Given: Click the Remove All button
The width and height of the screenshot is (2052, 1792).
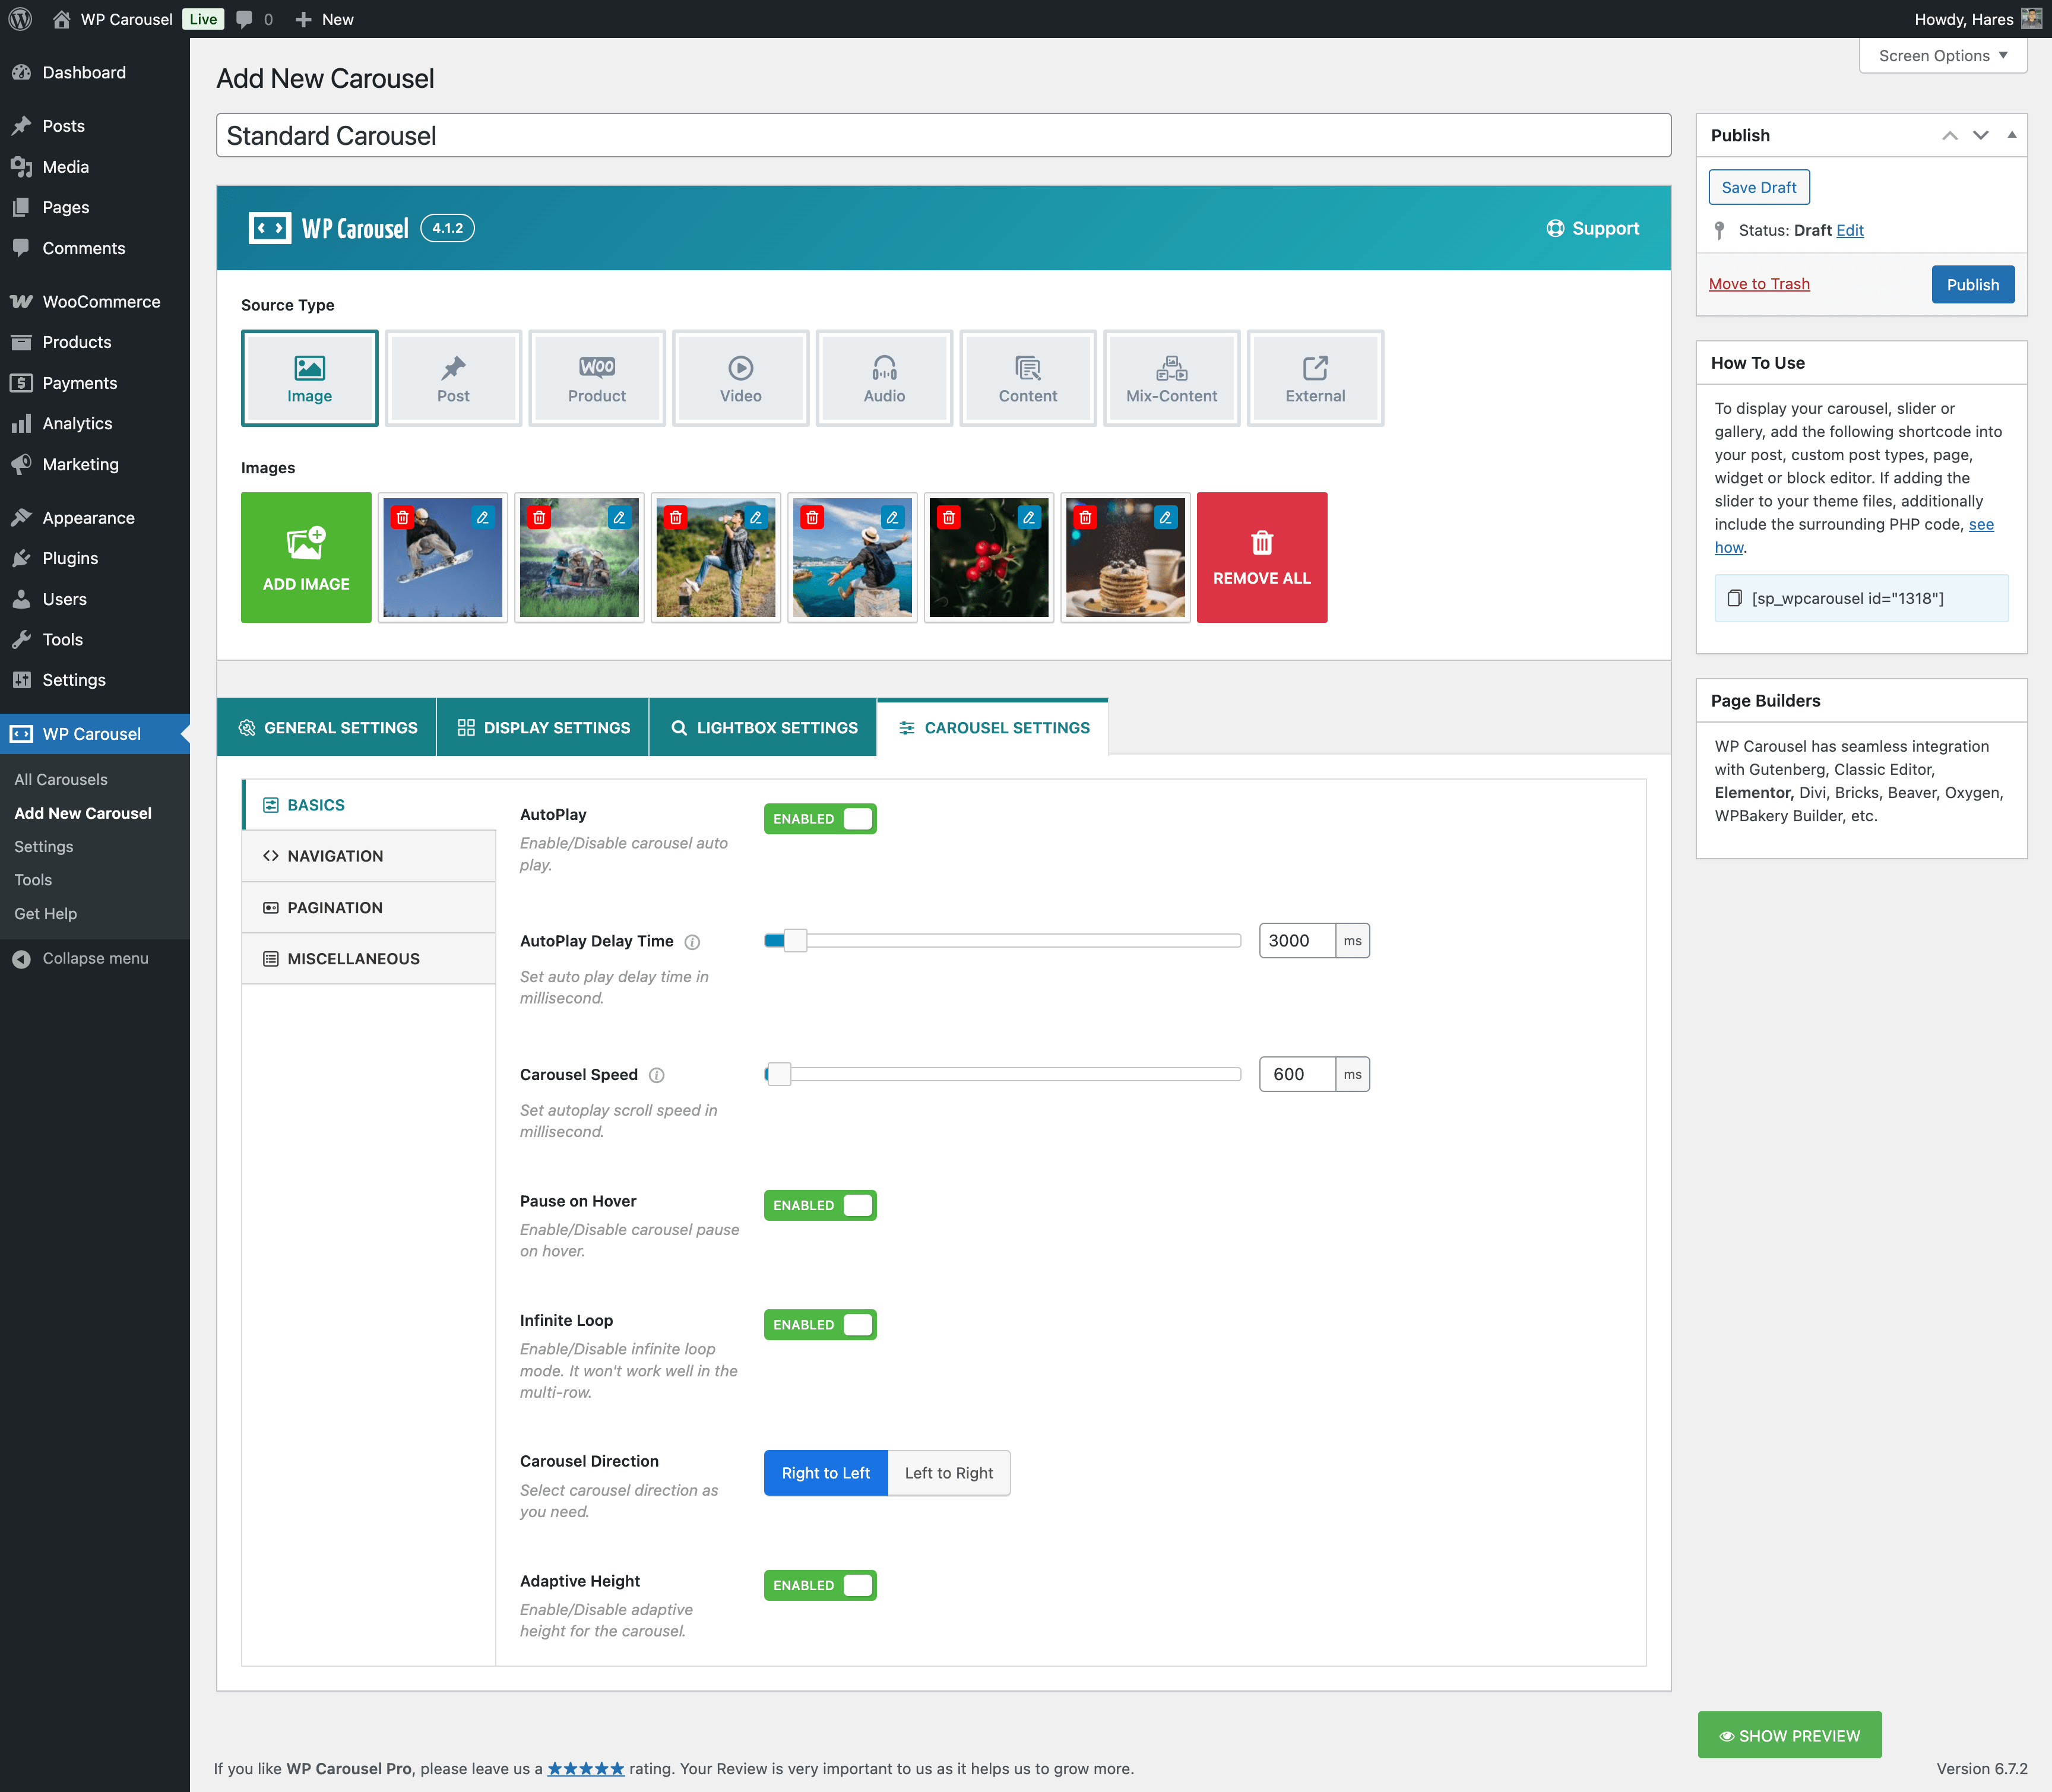Looking at the screenshot, I should click(x=1262, y=557).
